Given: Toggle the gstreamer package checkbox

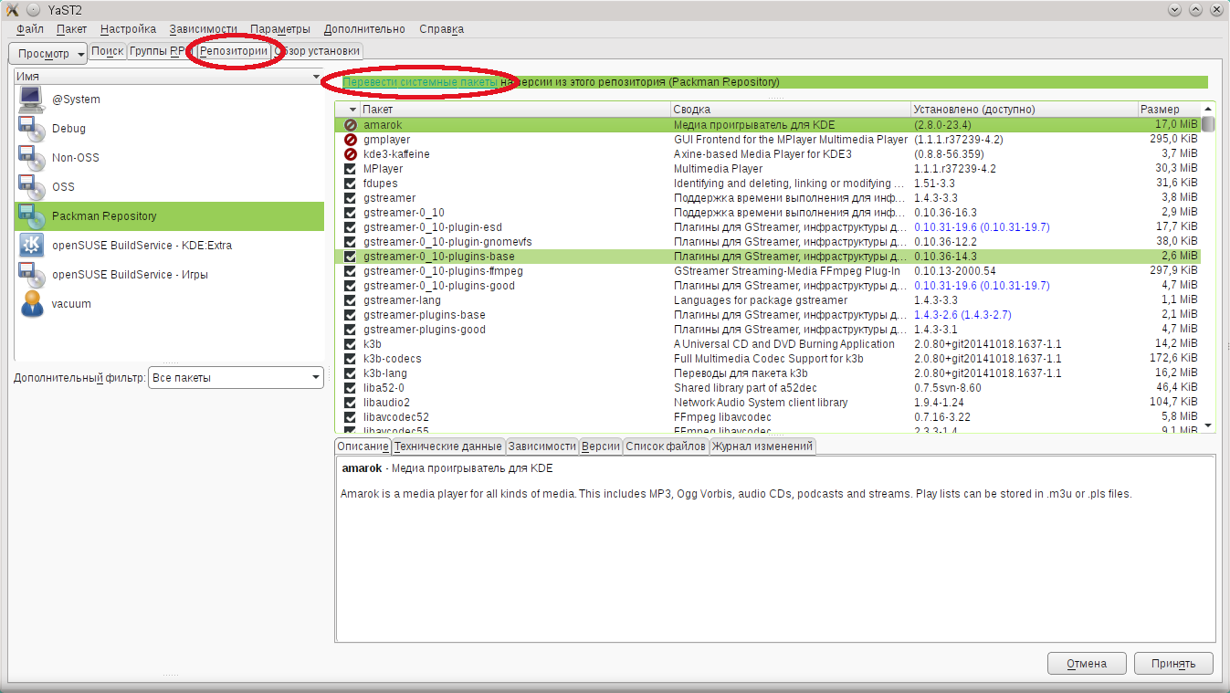Looking at the screenshot, I should click(x=350, y=198).
